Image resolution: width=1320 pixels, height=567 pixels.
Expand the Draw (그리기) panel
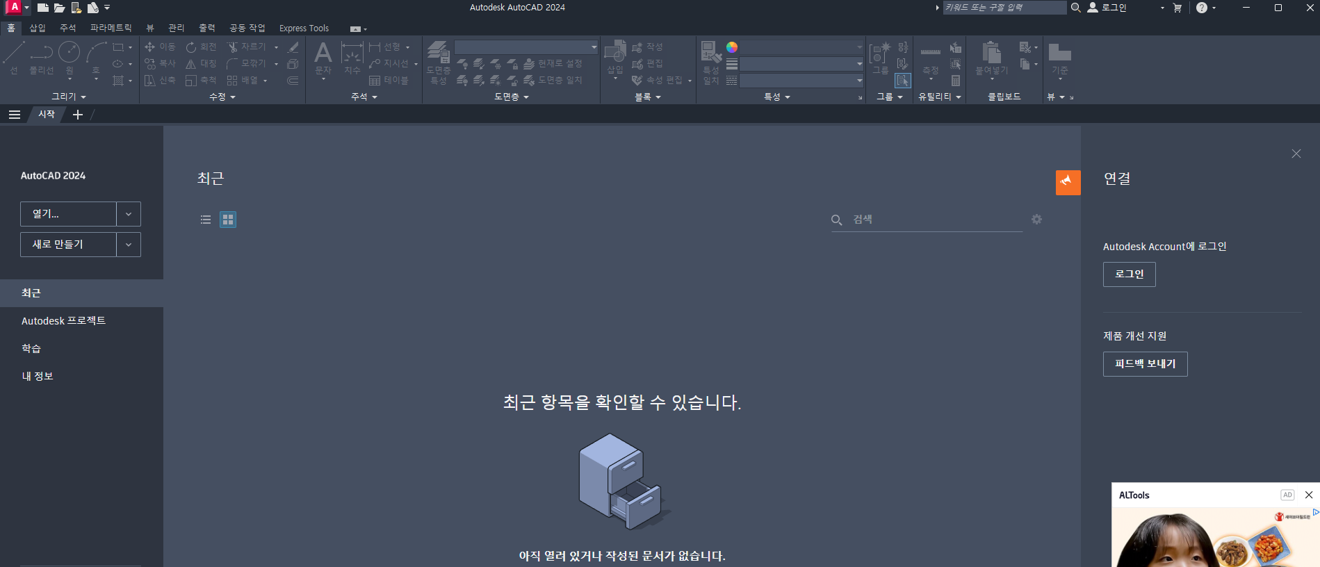click(x=69, y=97)
